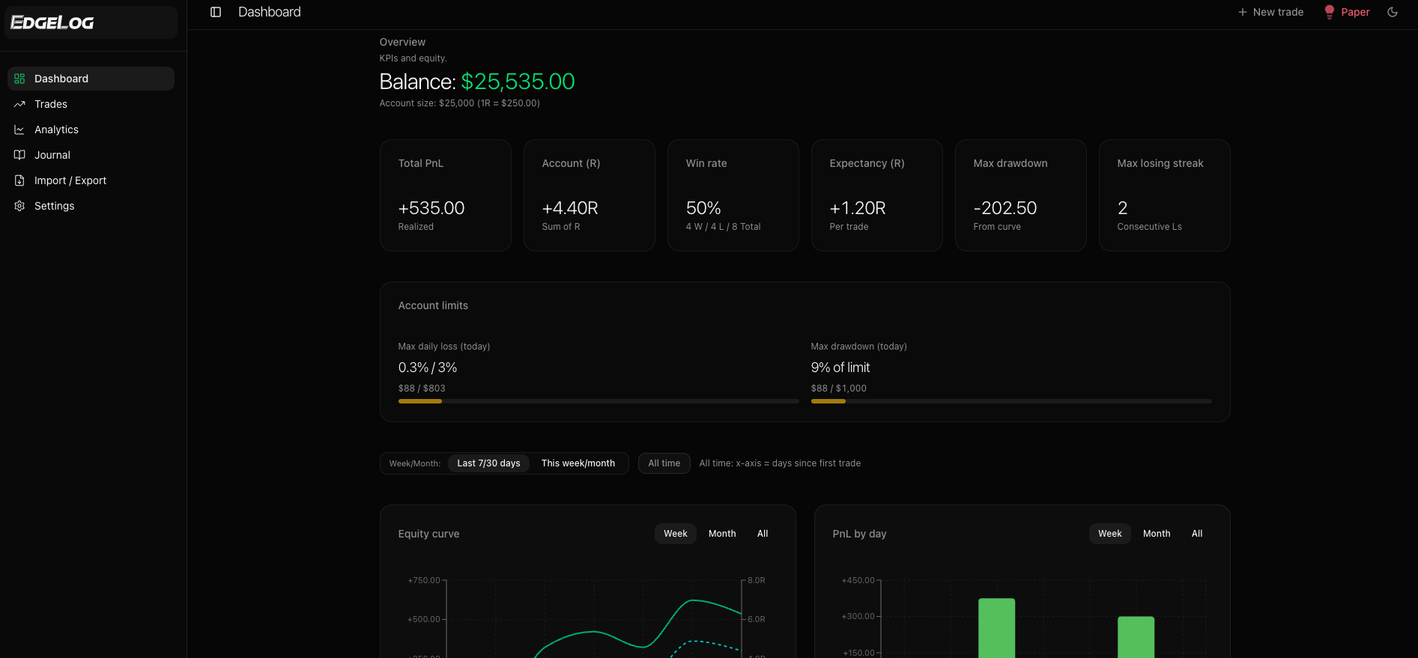Select This week/month range
Viewport: 1418px width, 658px height.
578,463
